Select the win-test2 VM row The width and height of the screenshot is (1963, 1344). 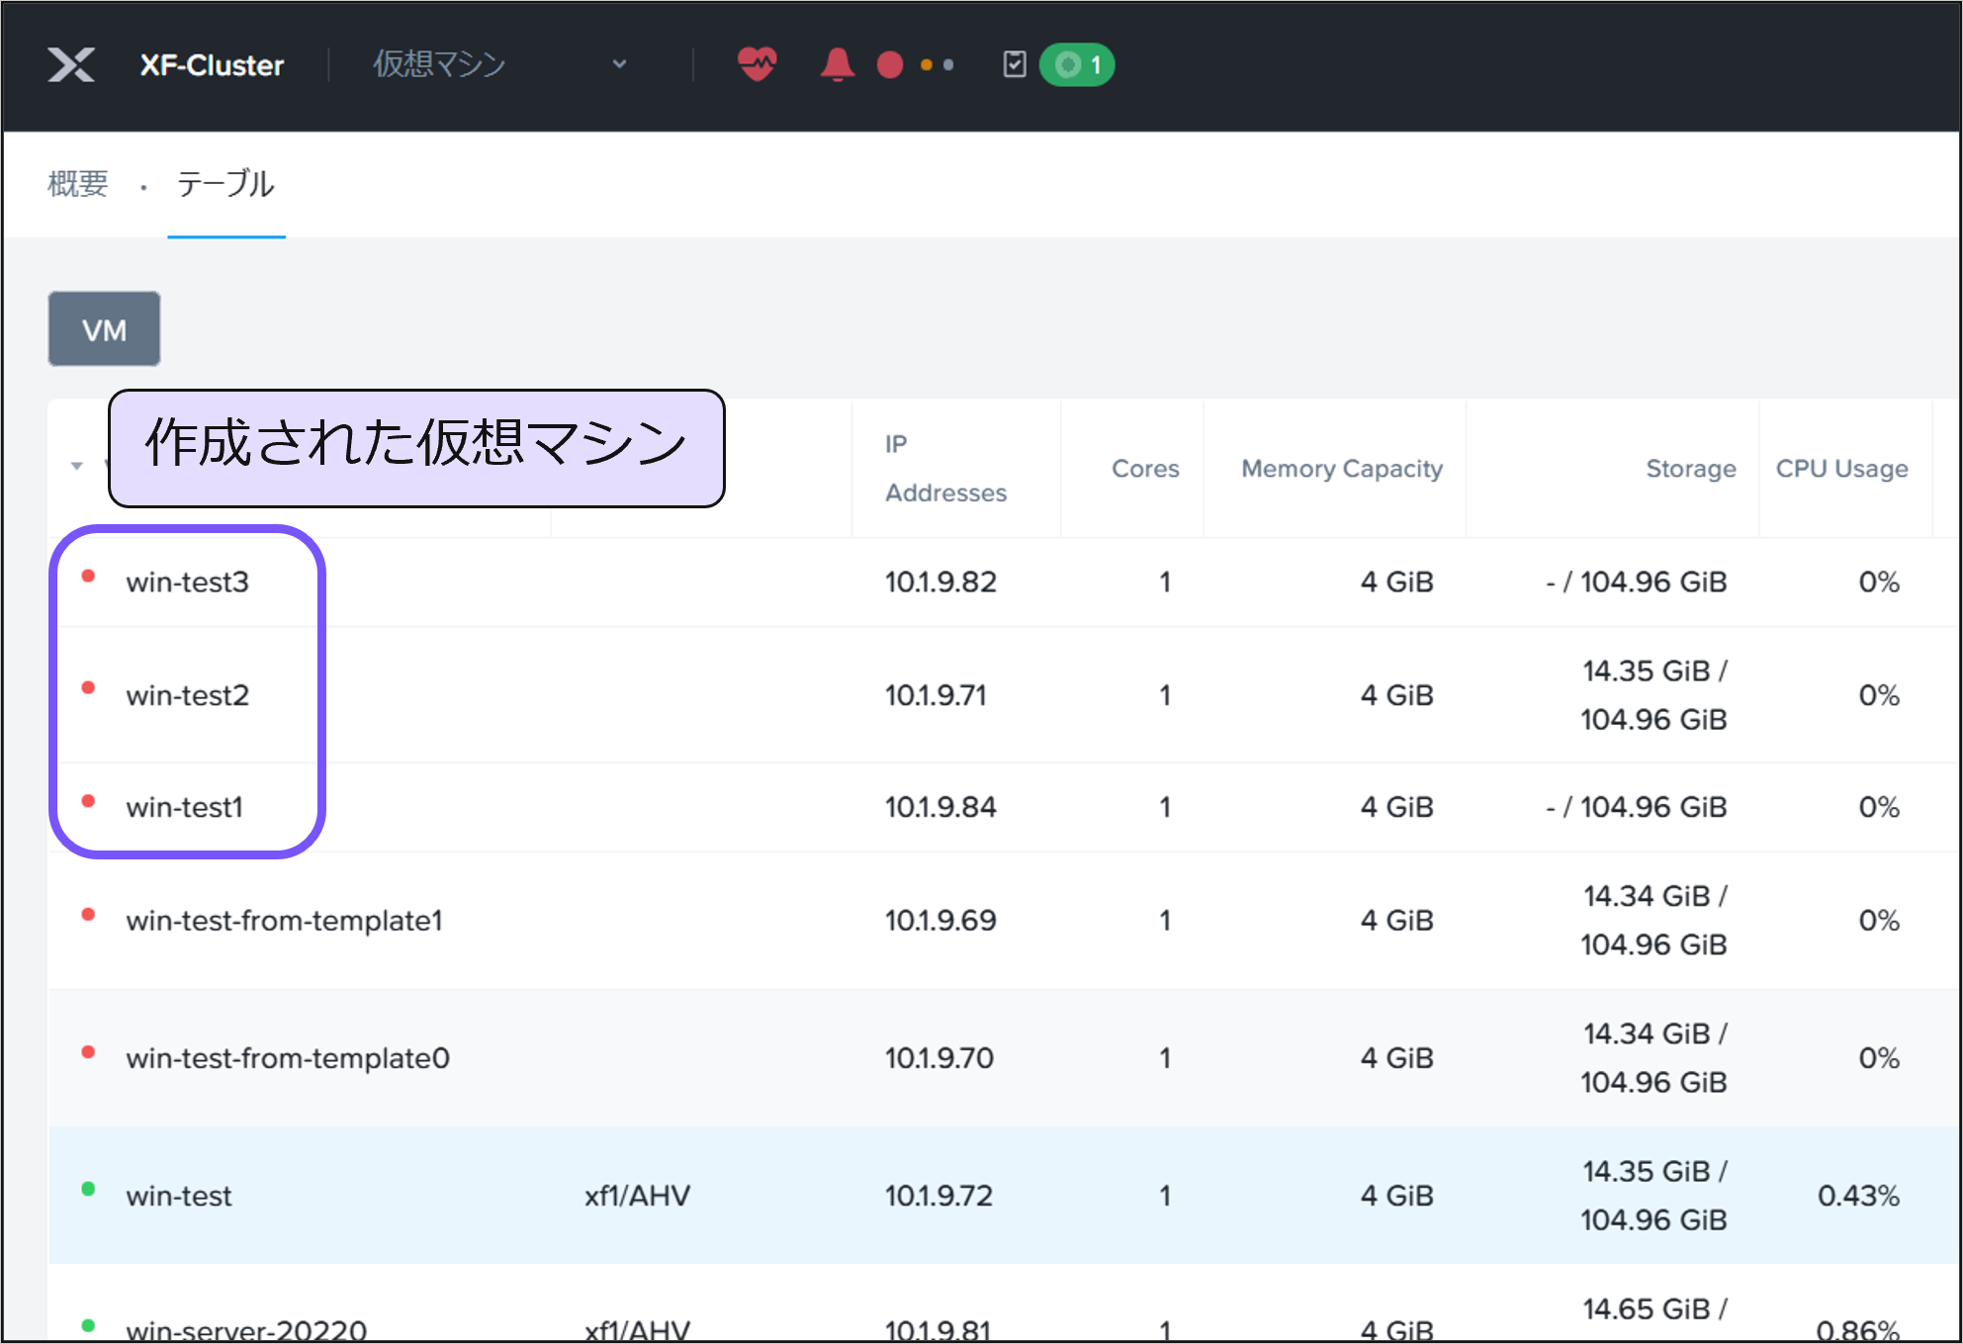(187, 695)
